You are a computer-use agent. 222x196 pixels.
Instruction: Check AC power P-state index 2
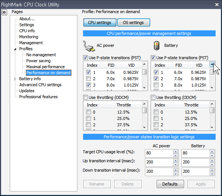[89, 79]
